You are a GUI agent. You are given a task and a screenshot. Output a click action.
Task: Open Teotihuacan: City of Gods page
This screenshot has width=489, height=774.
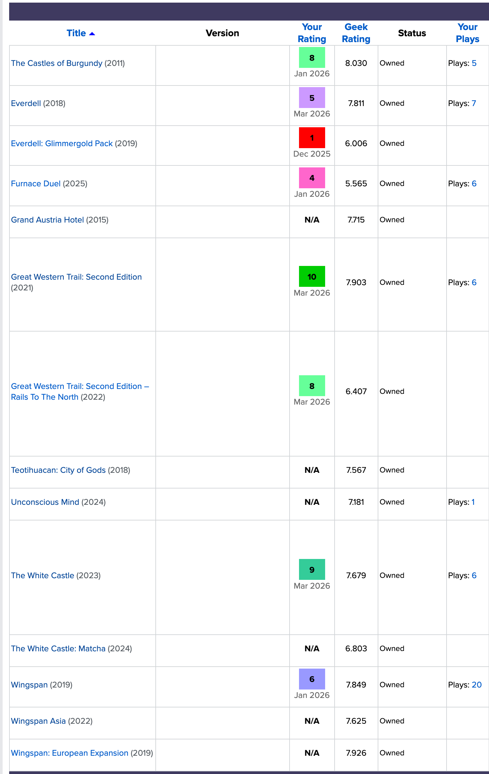tap(58, 470)
